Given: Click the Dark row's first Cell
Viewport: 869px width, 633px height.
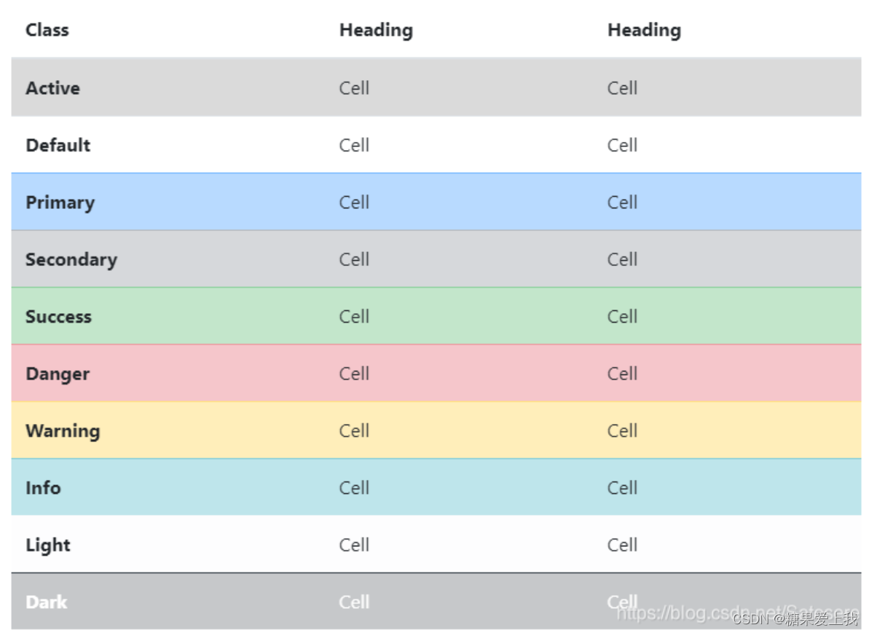Looking at the screenshot, I should pyautogui.click(x=354, y=602).
